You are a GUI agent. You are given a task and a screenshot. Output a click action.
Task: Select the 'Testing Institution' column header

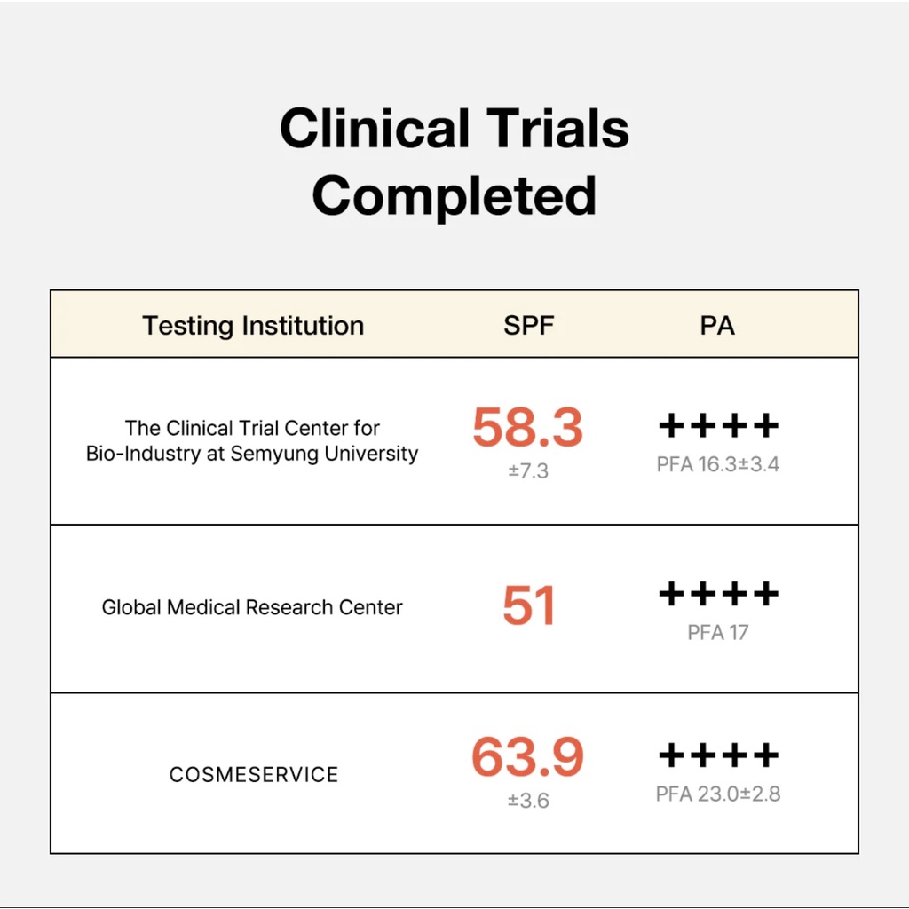pos(253,326)
